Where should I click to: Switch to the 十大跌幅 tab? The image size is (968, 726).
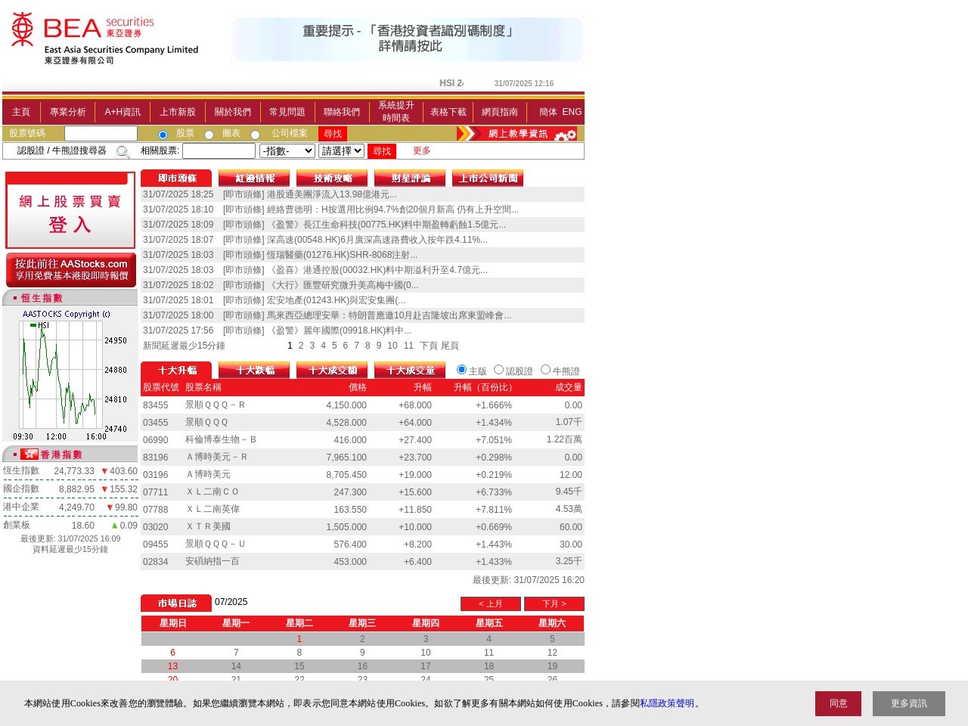click(x=254, y=371)
